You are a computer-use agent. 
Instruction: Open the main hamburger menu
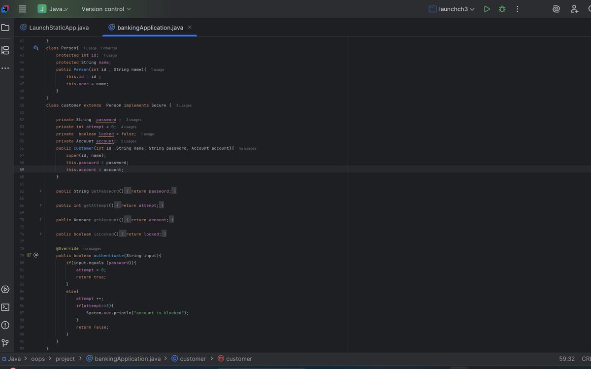tap(22, 9)
